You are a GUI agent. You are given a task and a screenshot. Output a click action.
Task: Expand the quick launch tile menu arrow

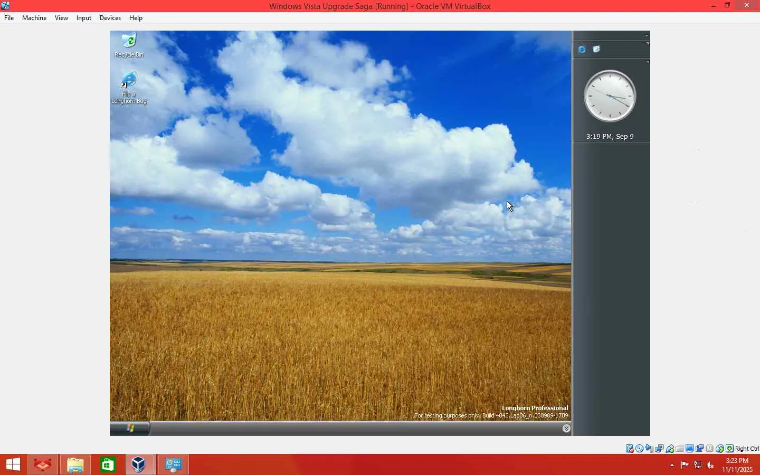(x=648, y=43)
